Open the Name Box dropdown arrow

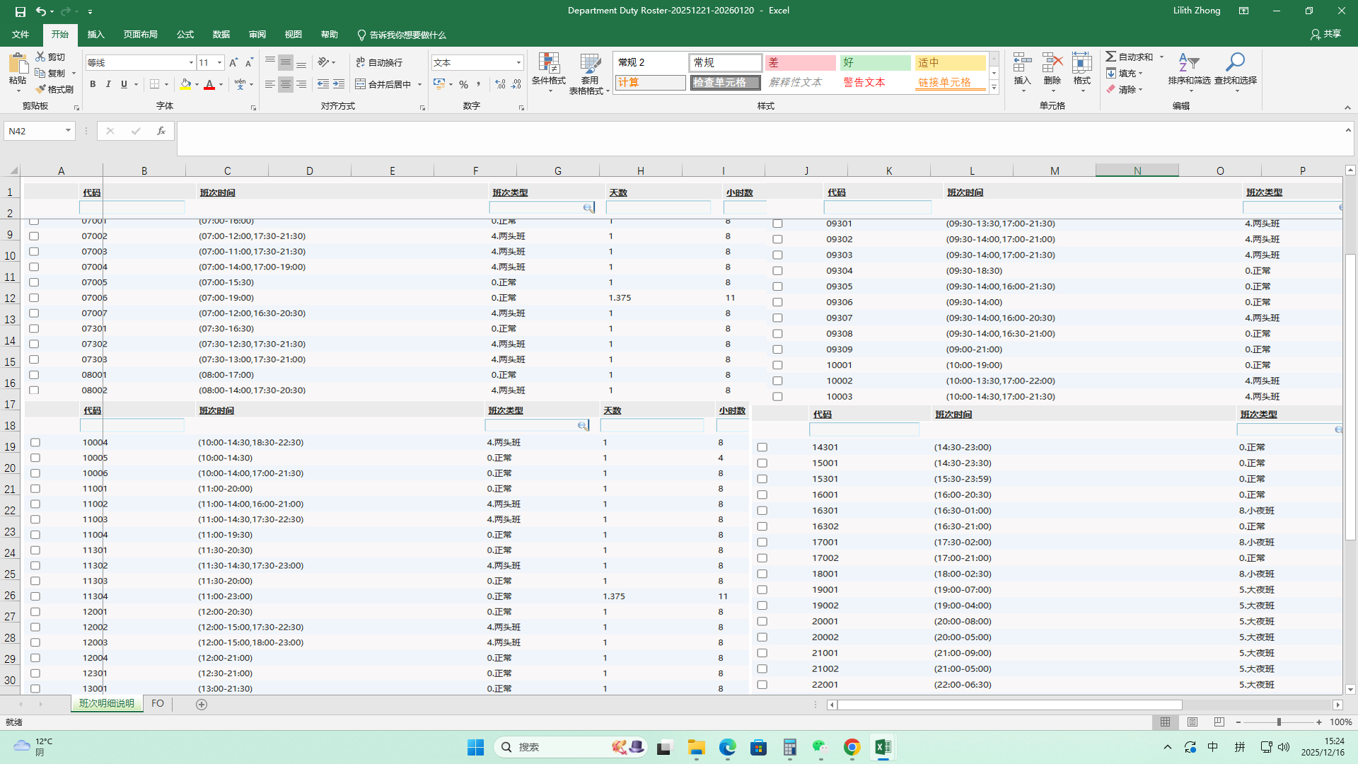click(68, 131)
